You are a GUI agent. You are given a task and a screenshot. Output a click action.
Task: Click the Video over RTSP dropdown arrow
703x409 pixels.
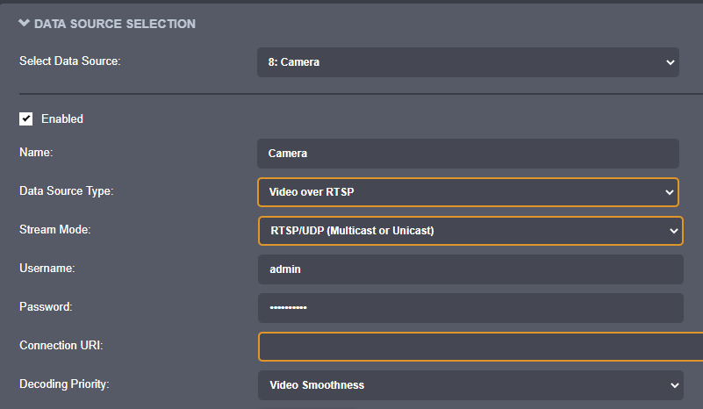[x=671, y=192]
